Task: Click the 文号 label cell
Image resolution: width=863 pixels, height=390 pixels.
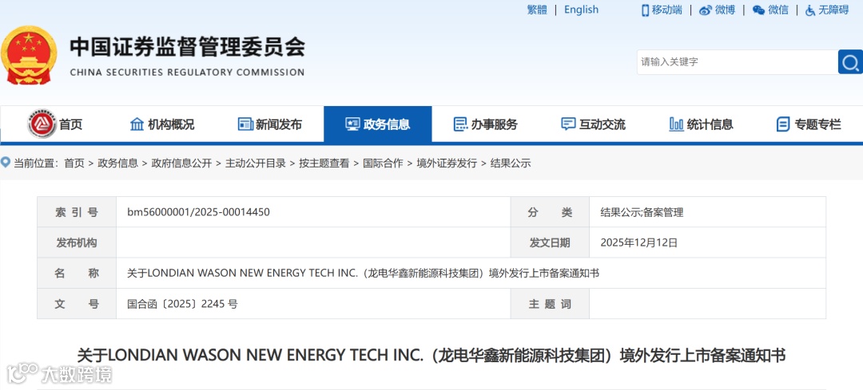Action: tap(77, 304)
